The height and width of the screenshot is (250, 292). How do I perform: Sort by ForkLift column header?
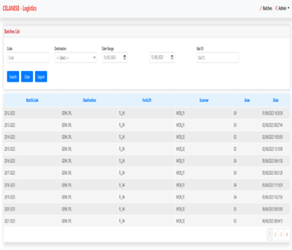coord(147,100)
